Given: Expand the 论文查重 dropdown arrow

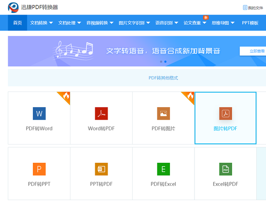Looking at the screenshot, I should (x=204, y=23).
